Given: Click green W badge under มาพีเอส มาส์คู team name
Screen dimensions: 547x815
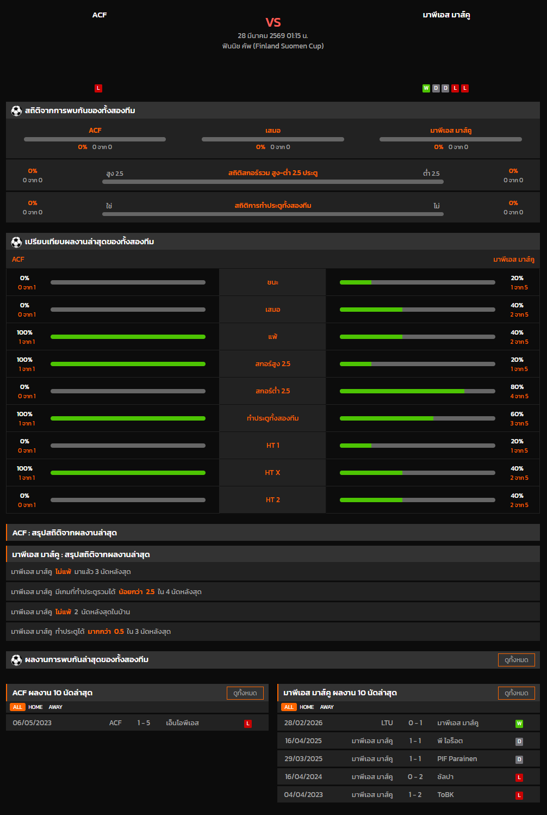Looking at the screenshot, I should (x=426, y=88).
